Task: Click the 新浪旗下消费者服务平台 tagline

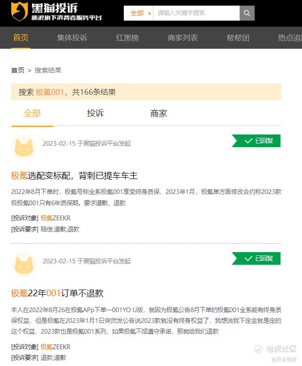Action: point(67,18)
